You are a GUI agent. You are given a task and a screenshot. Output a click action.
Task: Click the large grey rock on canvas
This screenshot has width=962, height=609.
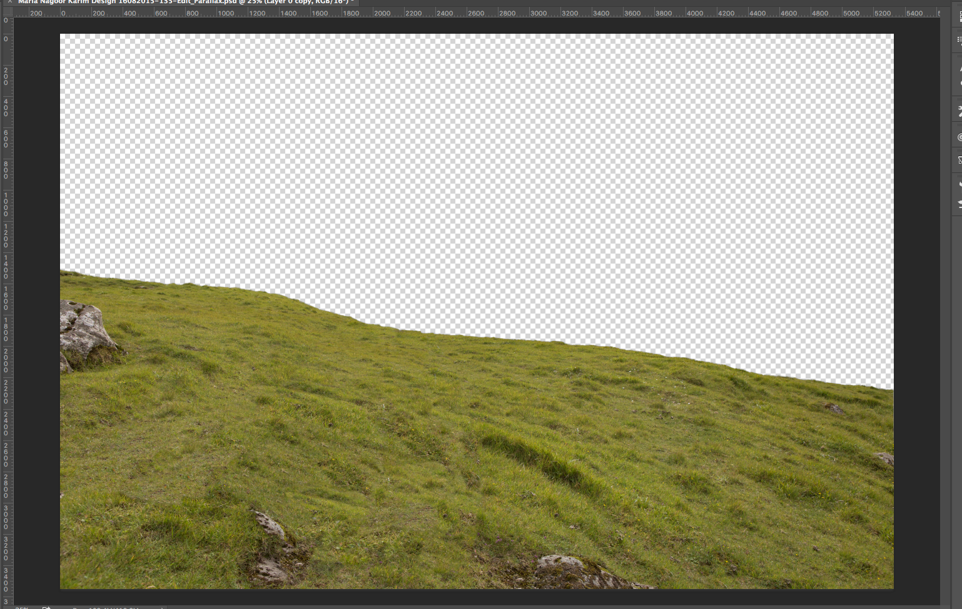click(88, 335)
